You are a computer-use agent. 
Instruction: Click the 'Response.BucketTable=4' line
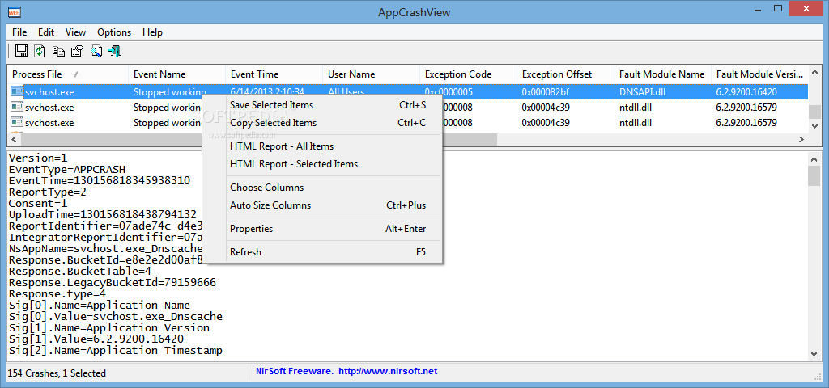(80, 272)
